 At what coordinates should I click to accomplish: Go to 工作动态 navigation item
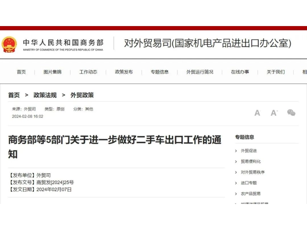coord(88,72)
